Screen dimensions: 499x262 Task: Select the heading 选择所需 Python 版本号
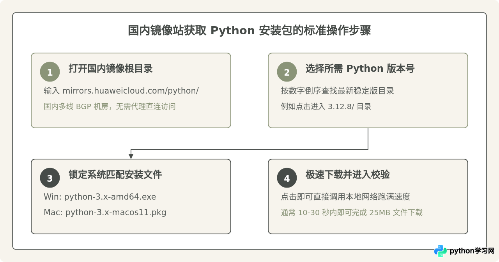click(x=360, y=69)
